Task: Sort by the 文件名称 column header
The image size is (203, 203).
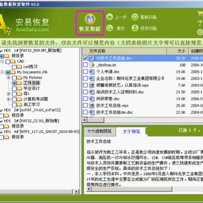Action: coord(125,51)
